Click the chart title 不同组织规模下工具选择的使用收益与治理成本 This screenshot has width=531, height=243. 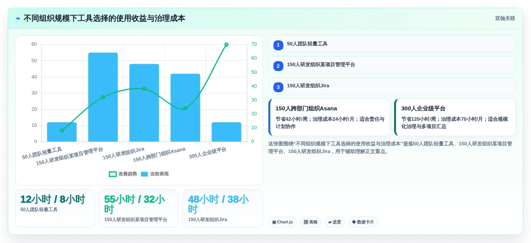(104, 18)
